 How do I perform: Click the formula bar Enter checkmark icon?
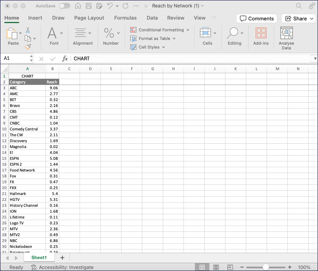click(x=53, y=59)
